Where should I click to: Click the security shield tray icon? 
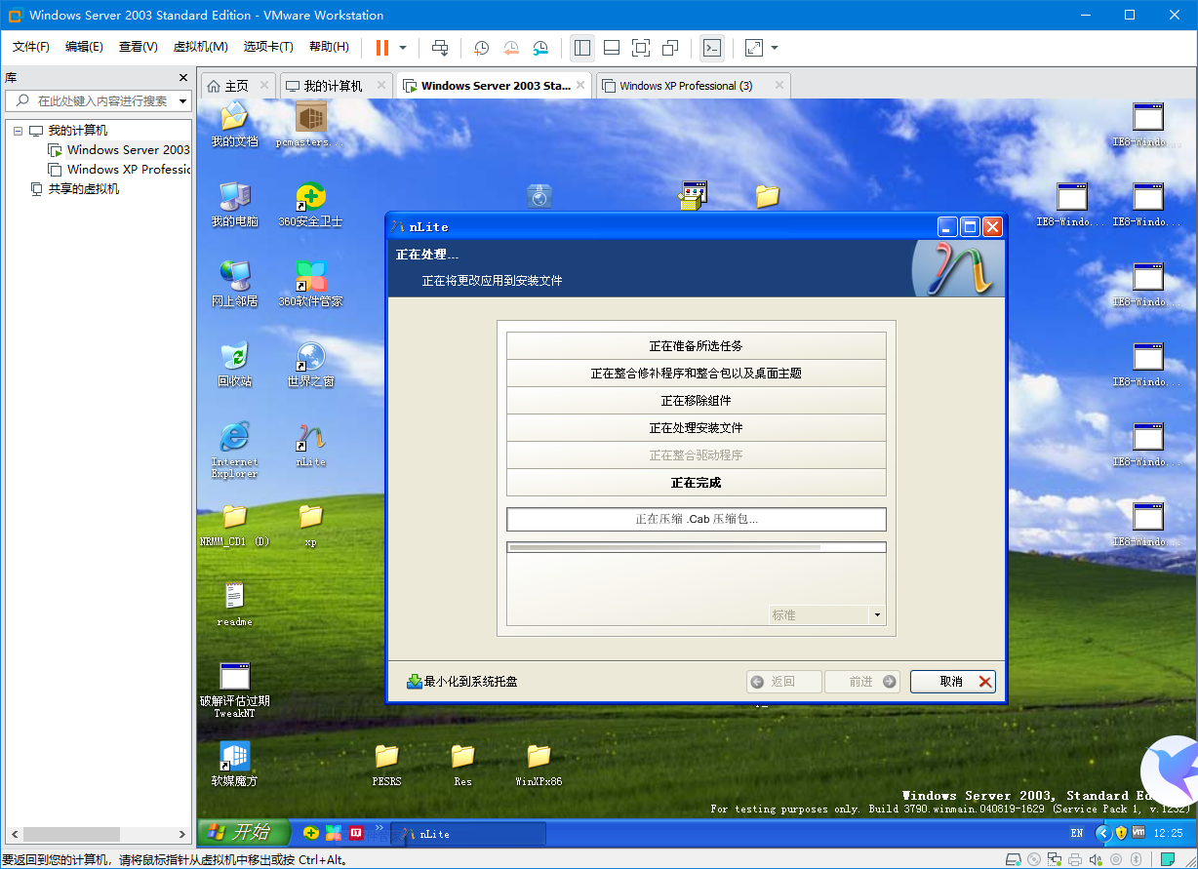[1122, 833]
